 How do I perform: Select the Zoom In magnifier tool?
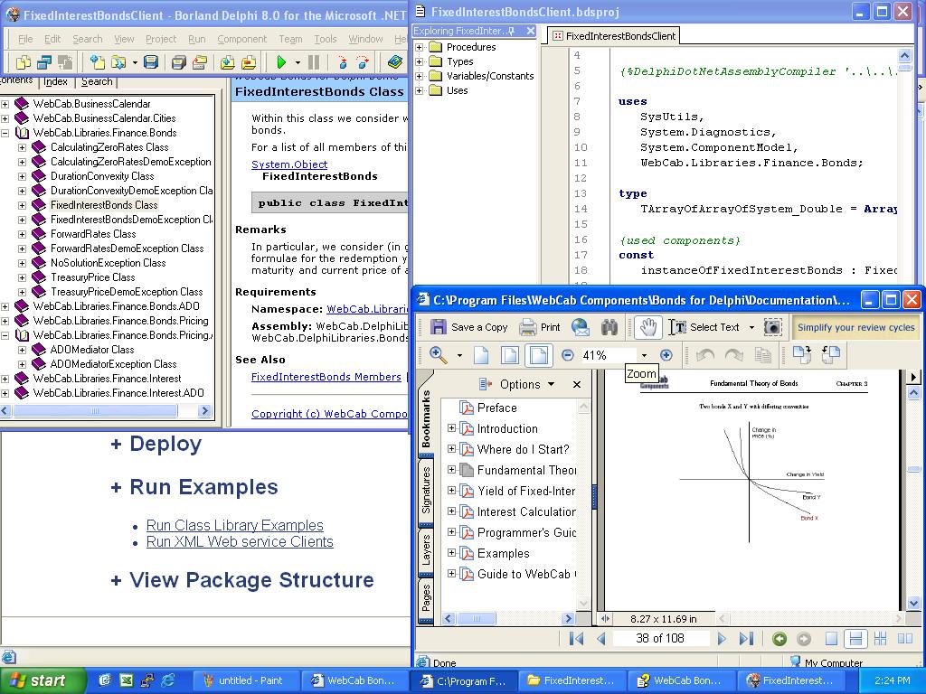click(x=438, y=354)
